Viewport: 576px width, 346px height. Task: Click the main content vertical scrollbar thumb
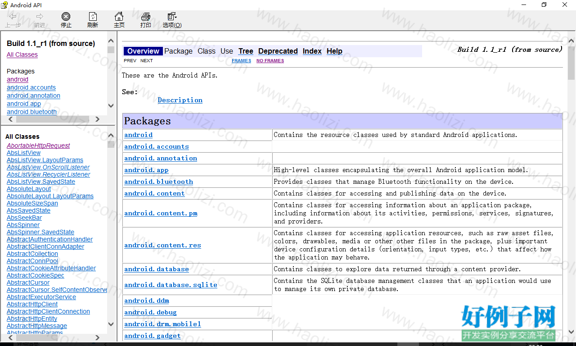(x=571, y=62)
